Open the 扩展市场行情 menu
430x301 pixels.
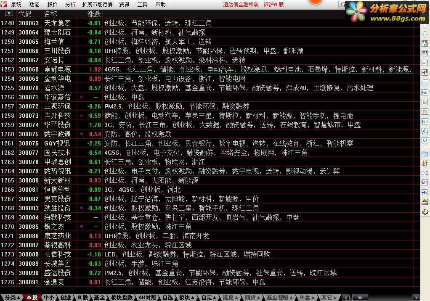97,4
